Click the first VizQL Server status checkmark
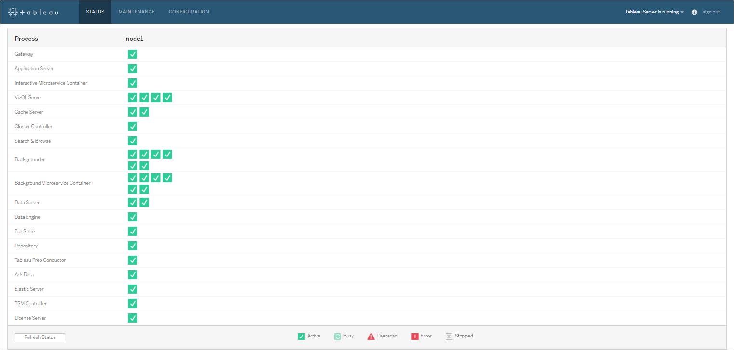Image resolution: width=734 pixels, height=350 pixels. click(133, 97)
